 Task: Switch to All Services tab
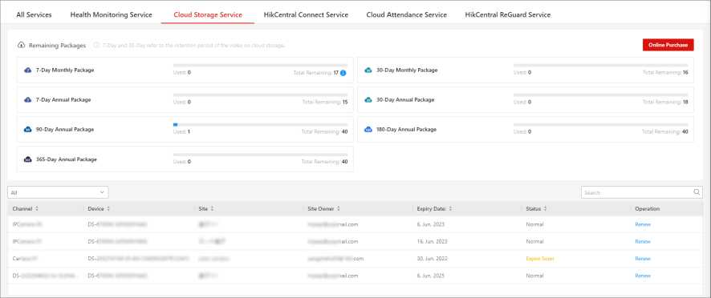(34, 14)
